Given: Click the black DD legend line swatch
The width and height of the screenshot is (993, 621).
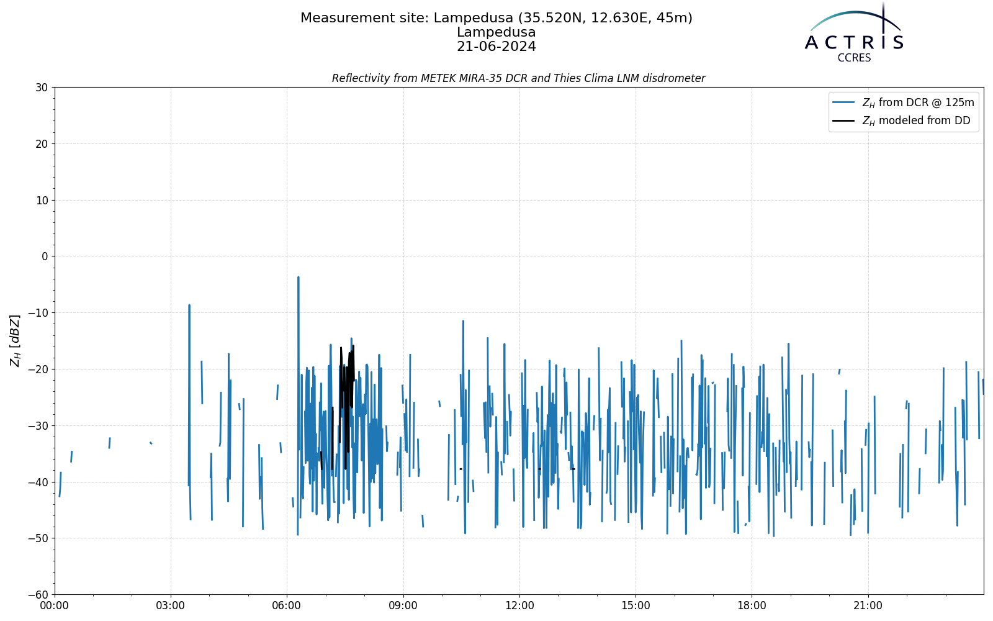Looking at the screenshot, I should [845, 121].
